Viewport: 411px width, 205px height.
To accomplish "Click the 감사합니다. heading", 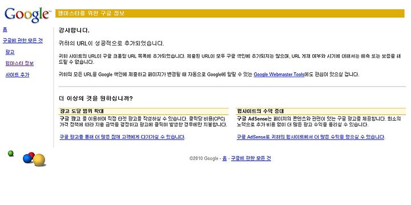I will (74, 31).
